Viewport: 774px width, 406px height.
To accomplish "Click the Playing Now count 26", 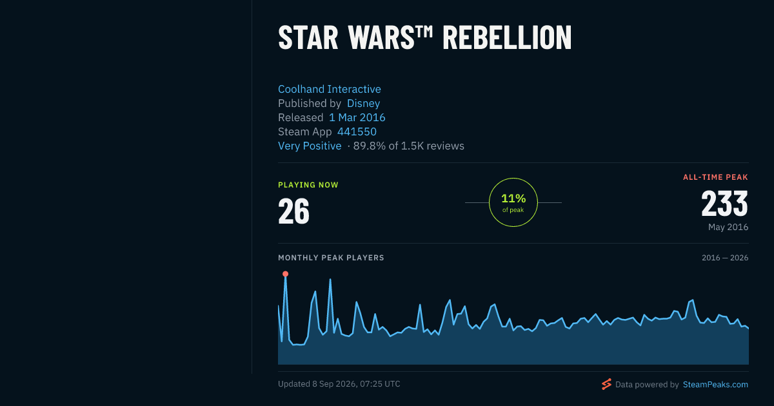I will 293,211.
